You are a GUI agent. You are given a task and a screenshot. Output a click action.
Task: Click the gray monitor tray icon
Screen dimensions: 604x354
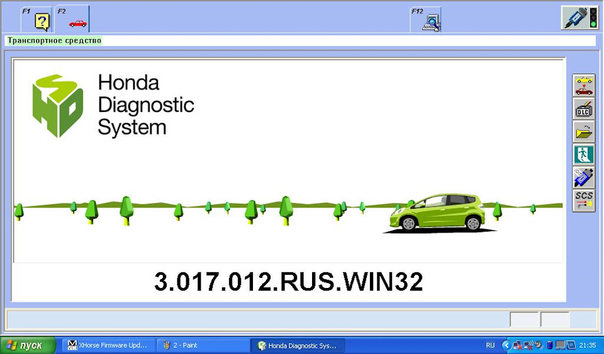pyautogui.click(x=560, y=345)
